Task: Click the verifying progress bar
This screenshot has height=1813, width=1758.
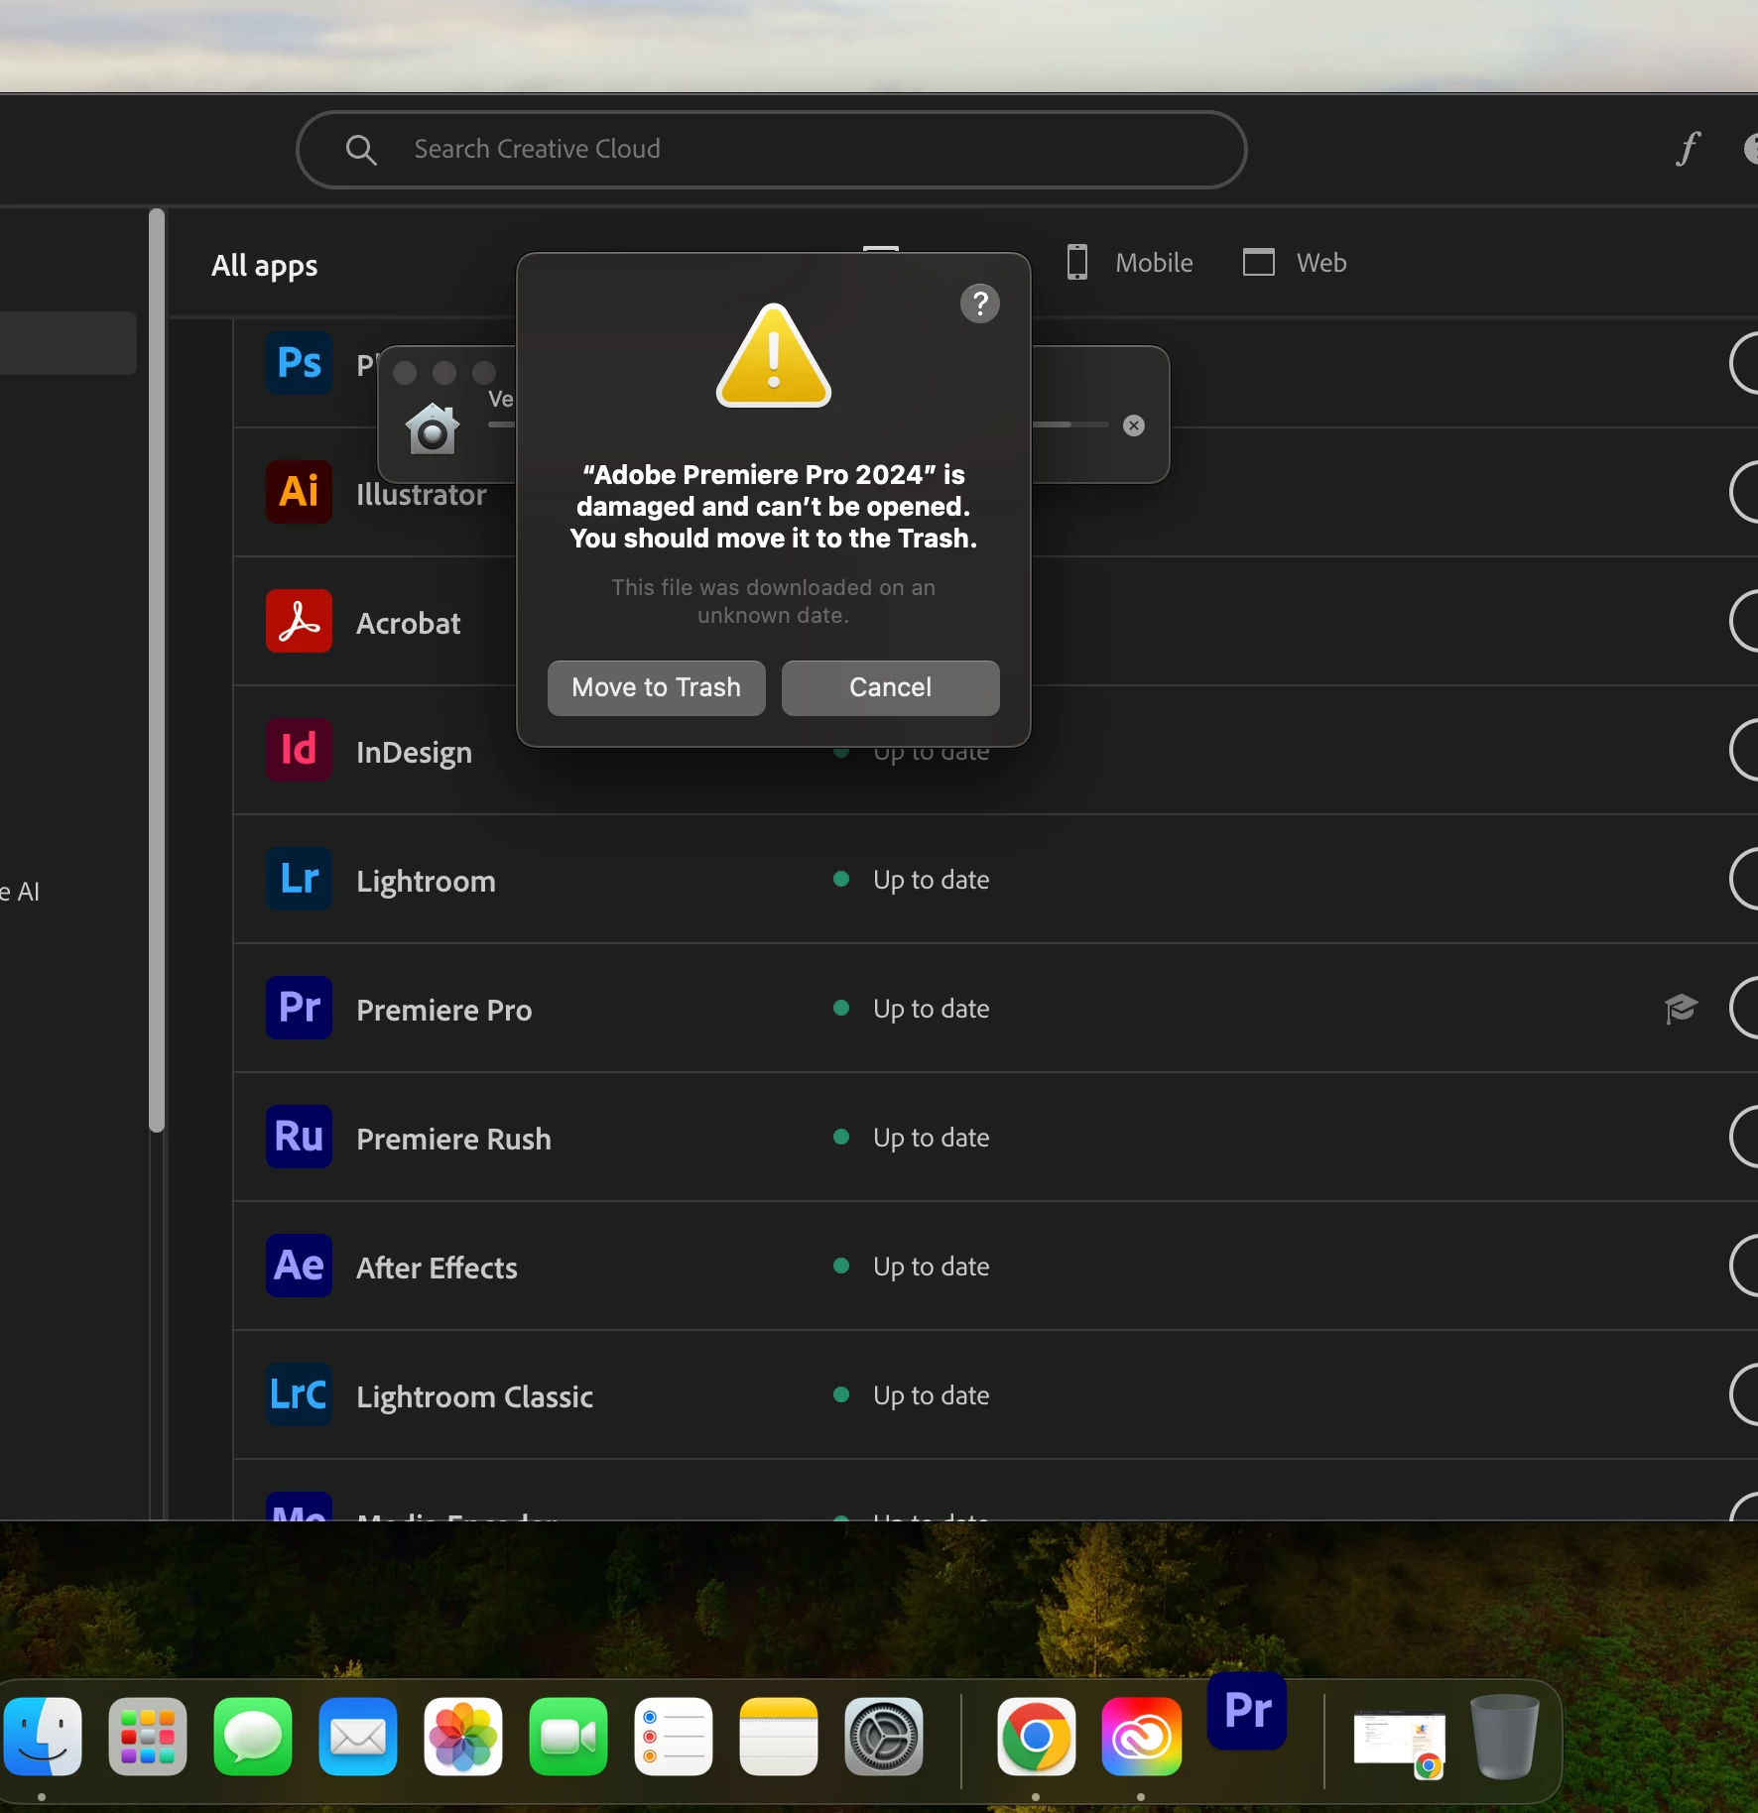Action: click(x=1069, y=424)
